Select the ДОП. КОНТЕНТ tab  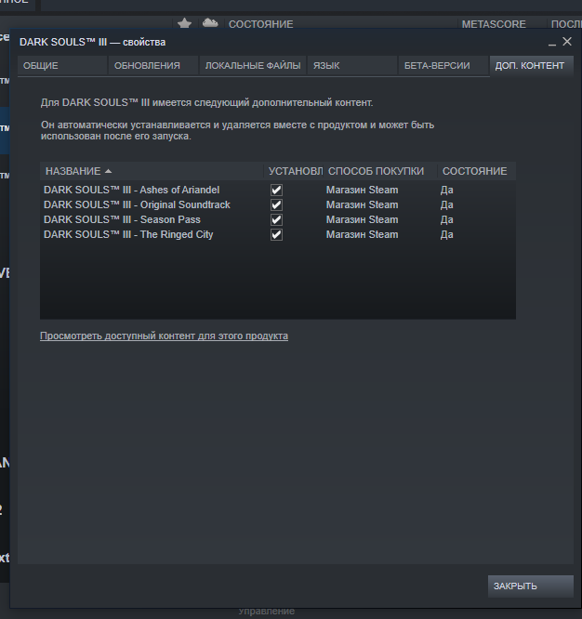pyautogui.click(x=532, y=66)
